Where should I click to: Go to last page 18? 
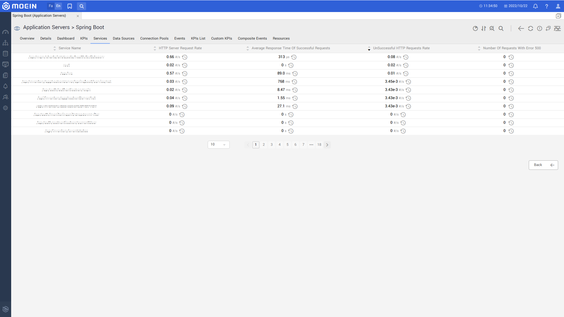click(319, 145)
